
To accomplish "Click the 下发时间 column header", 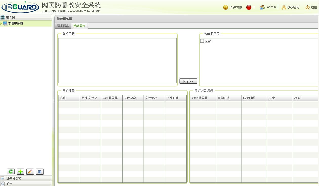I will point(176,98).
